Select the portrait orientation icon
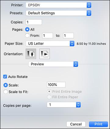Viewport: 110px width, 129px height. tap(31, 54)
